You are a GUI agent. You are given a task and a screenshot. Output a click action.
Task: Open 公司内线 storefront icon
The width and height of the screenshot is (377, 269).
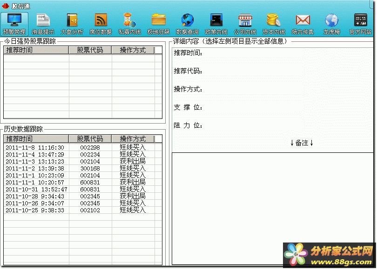(x=245, y=24)
